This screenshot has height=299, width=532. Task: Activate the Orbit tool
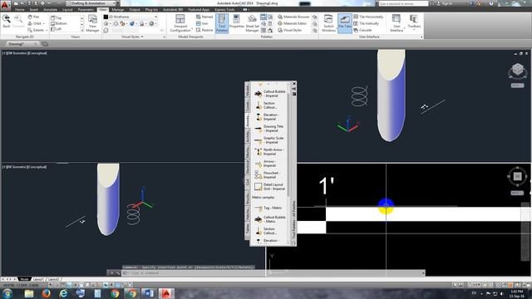point(35,23)
